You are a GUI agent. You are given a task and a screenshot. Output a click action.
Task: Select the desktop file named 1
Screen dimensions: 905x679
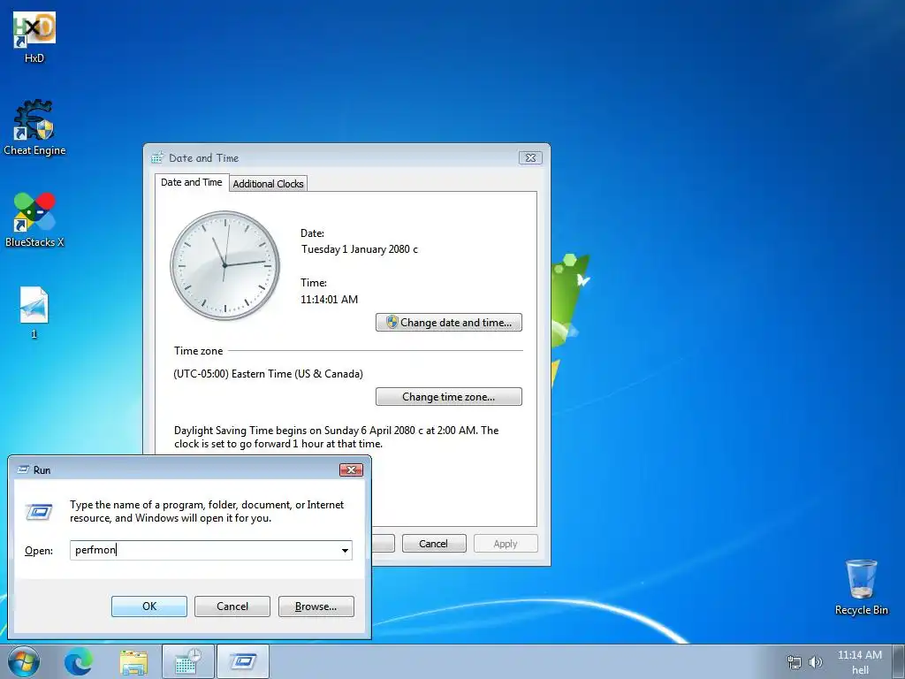34,312
